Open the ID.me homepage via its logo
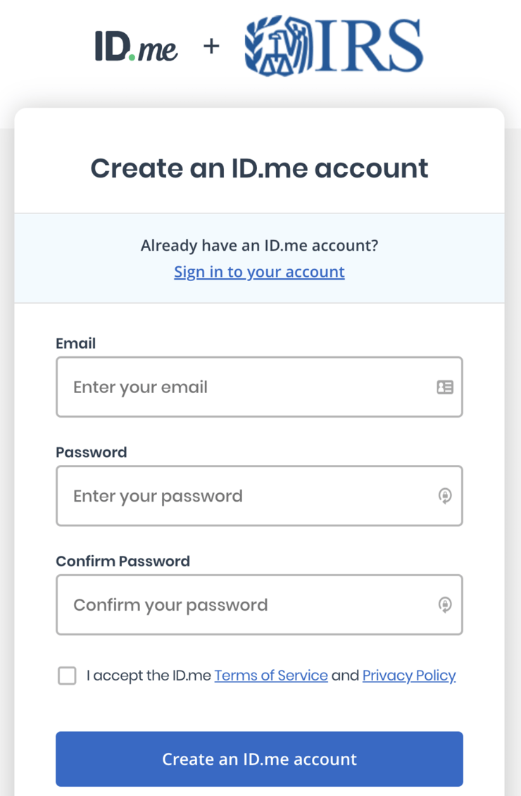The height and width of the screenshot is (796, 521). pos(137,46)
